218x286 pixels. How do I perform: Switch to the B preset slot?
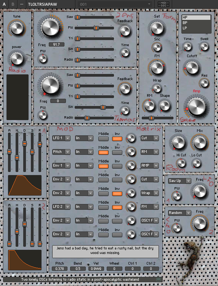(x=13, y=4)
